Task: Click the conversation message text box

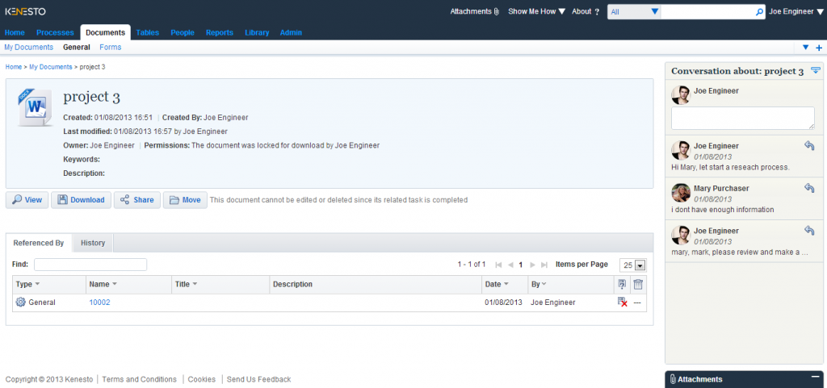Action: [x=743, y=118]
